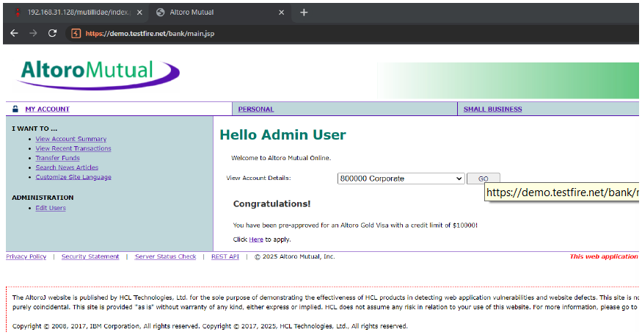The height and width of the screenshot is (335, 642).
Task: Open the PERSONAL tab
Action: (x=256, y=109)
